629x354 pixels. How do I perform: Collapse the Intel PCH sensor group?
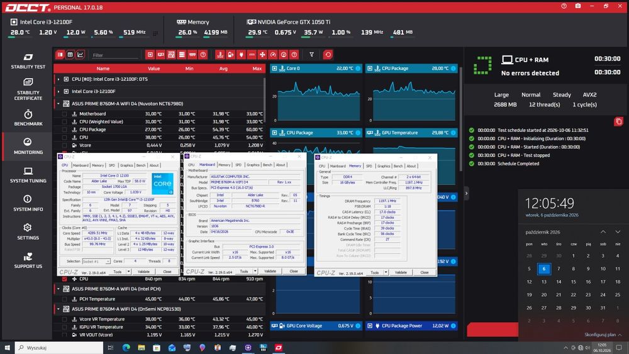coord(58,289)
